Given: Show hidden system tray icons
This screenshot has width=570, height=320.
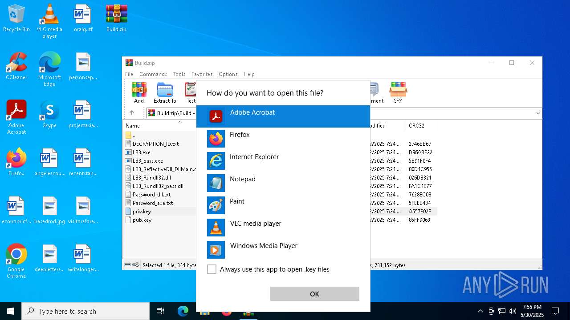Looking at the screenshot, I should tap(480, 311).
